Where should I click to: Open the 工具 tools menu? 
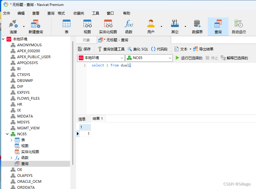pos(96,13)
